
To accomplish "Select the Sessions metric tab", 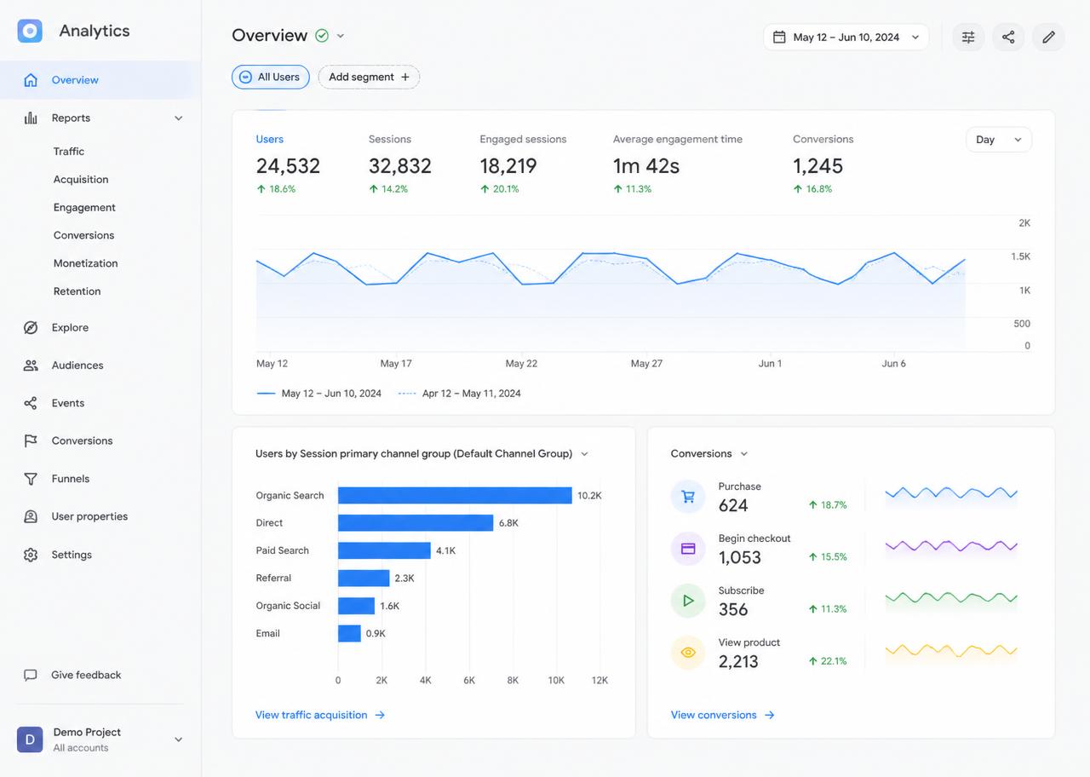I will point(400,164).
